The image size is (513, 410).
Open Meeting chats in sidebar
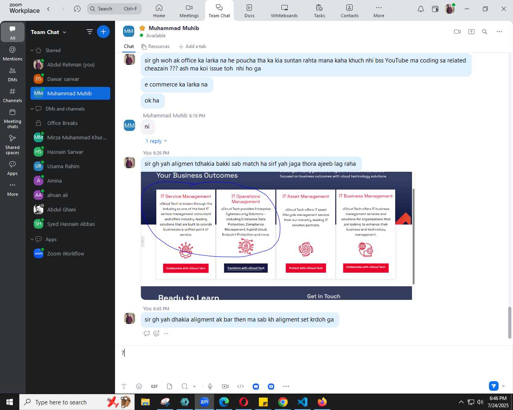[x=13, y=119]
